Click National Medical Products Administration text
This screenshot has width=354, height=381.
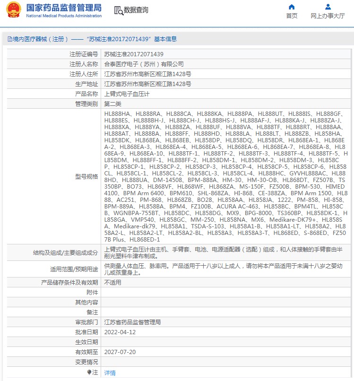[64, 16]
